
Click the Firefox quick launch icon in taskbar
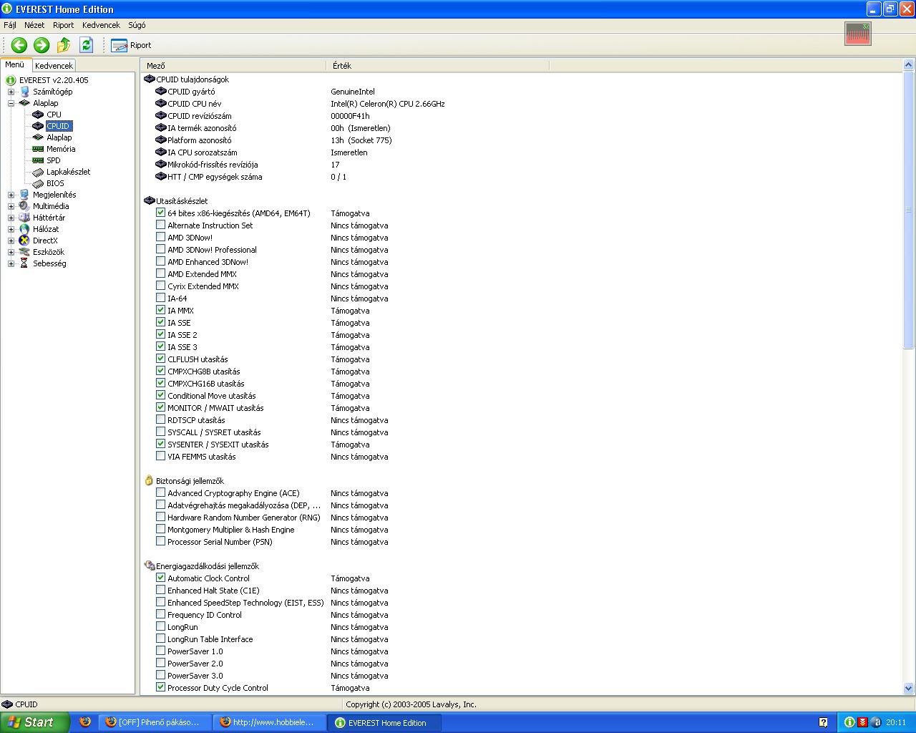click(x=85, y=722)
